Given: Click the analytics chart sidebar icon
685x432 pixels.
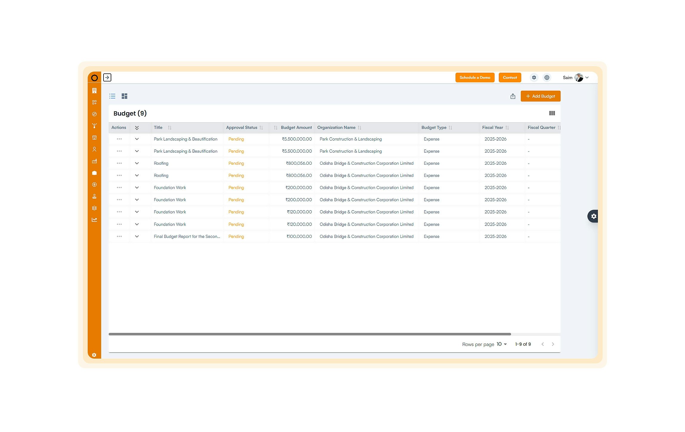Looking at the screenshot, I should (x=94, y=220).
